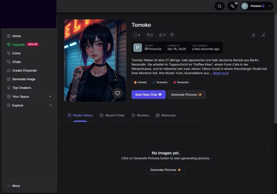Screen dimensions: 277x194
Task: Expand the Premium account dropdown chevron
Action: coord(269,6)
